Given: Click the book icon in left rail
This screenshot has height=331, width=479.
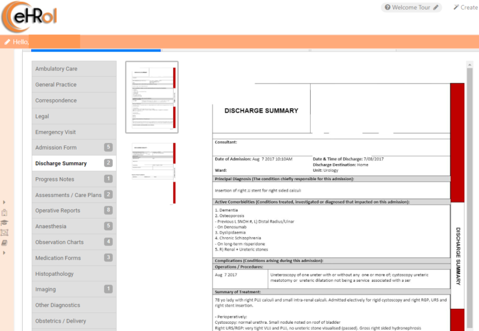Looking at the screenshot, I should (5, 243).
